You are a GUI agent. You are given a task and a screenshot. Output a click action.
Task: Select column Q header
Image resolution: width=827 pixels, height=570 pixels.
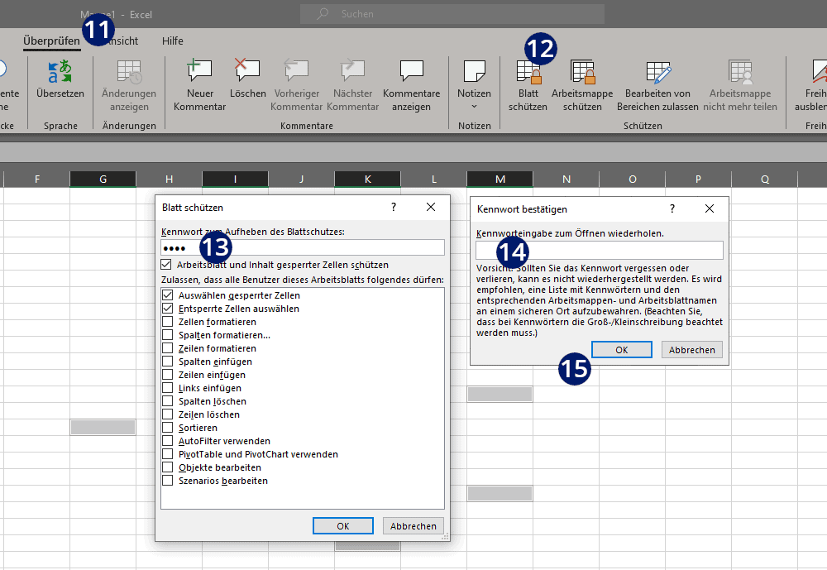[765, 179]
